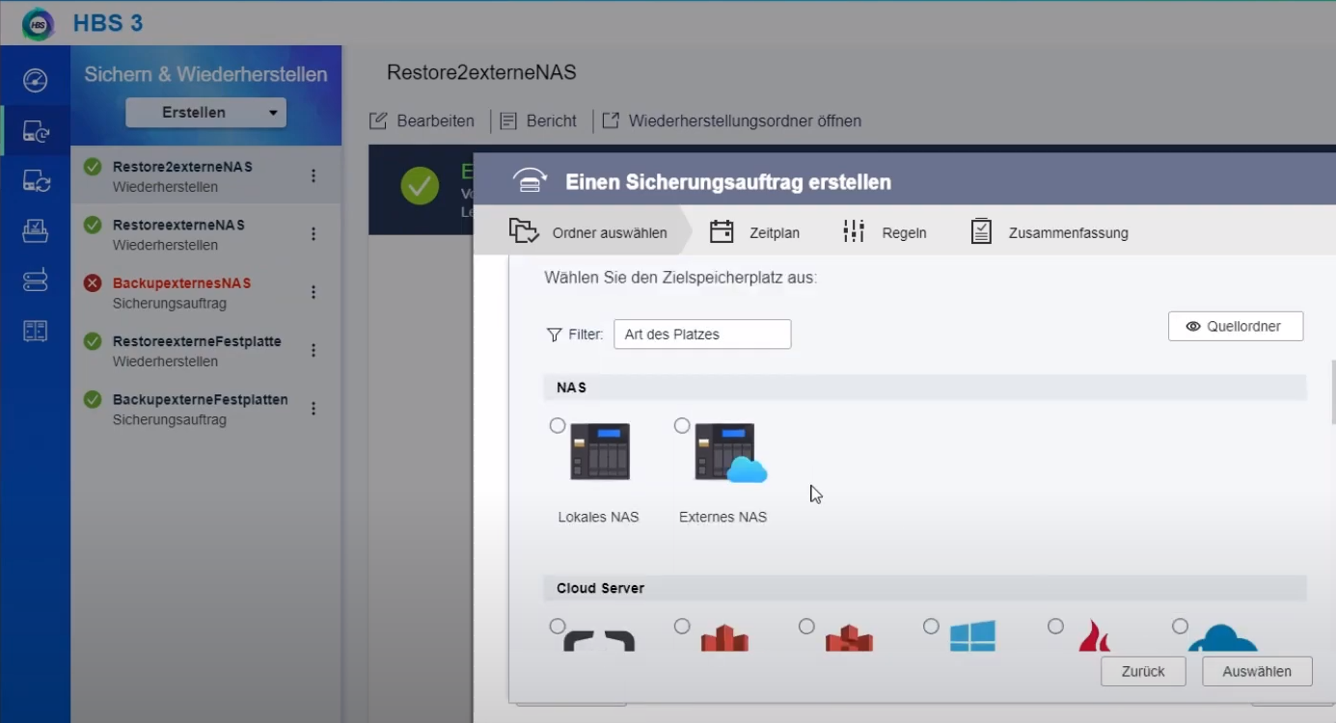
Task: Select radio button for red flame server
Action: [x=1055, y=627]
